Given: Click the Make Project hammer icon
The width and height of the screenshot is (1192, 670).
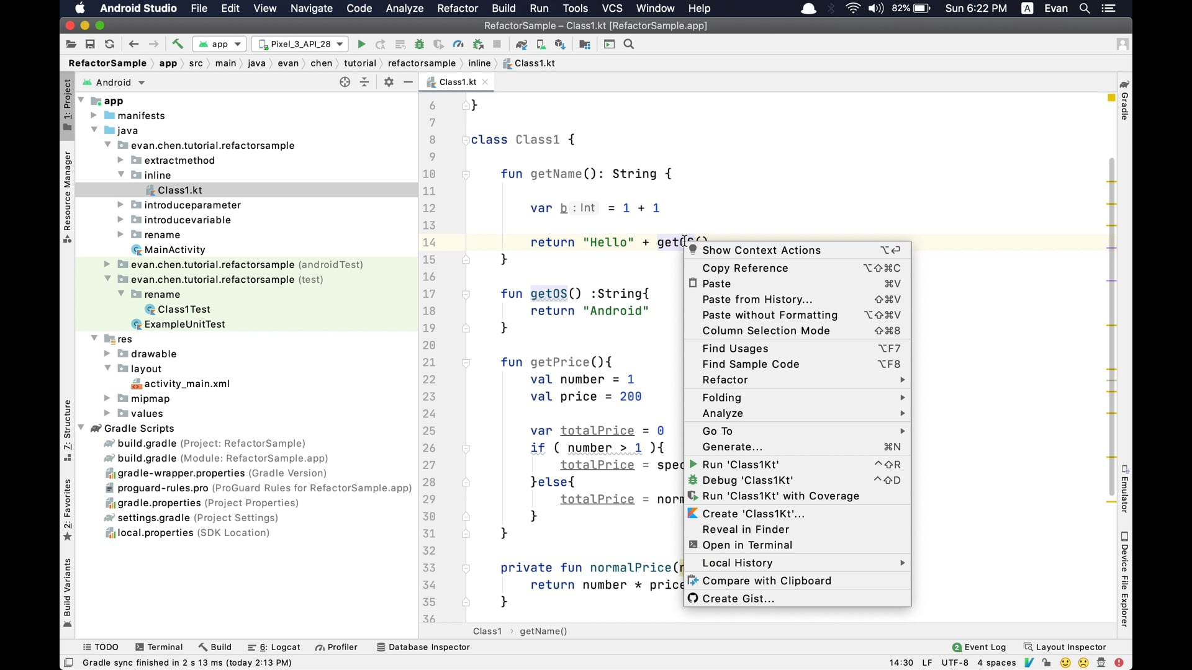Looking at the screenshot, I should (178, 44).
